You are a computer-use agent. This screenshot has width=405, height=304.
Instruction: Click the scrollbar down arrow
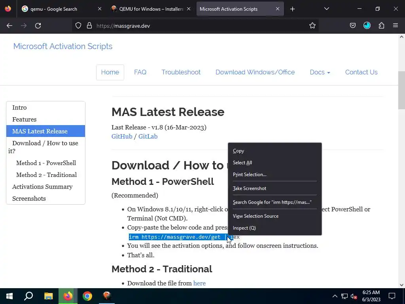(x=401, y=285)
